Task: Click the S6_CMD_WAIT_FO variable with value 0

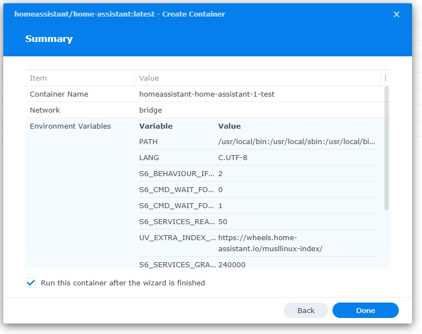Action: 257,189
